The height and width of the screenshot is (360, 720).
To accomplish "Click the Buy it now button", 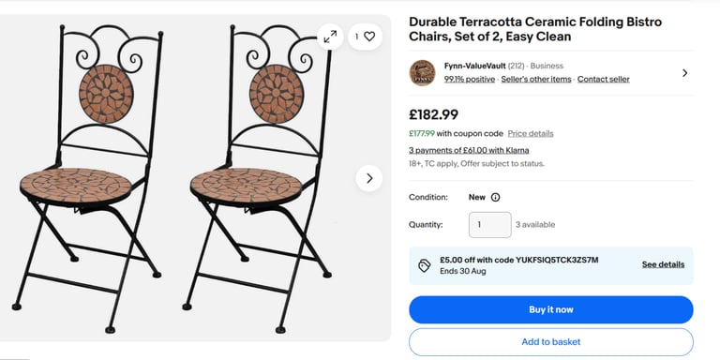I will click(551, 310).
